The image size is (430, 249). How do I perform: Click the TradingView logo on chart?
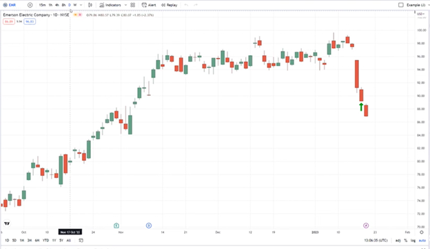[x=7, y=224]
